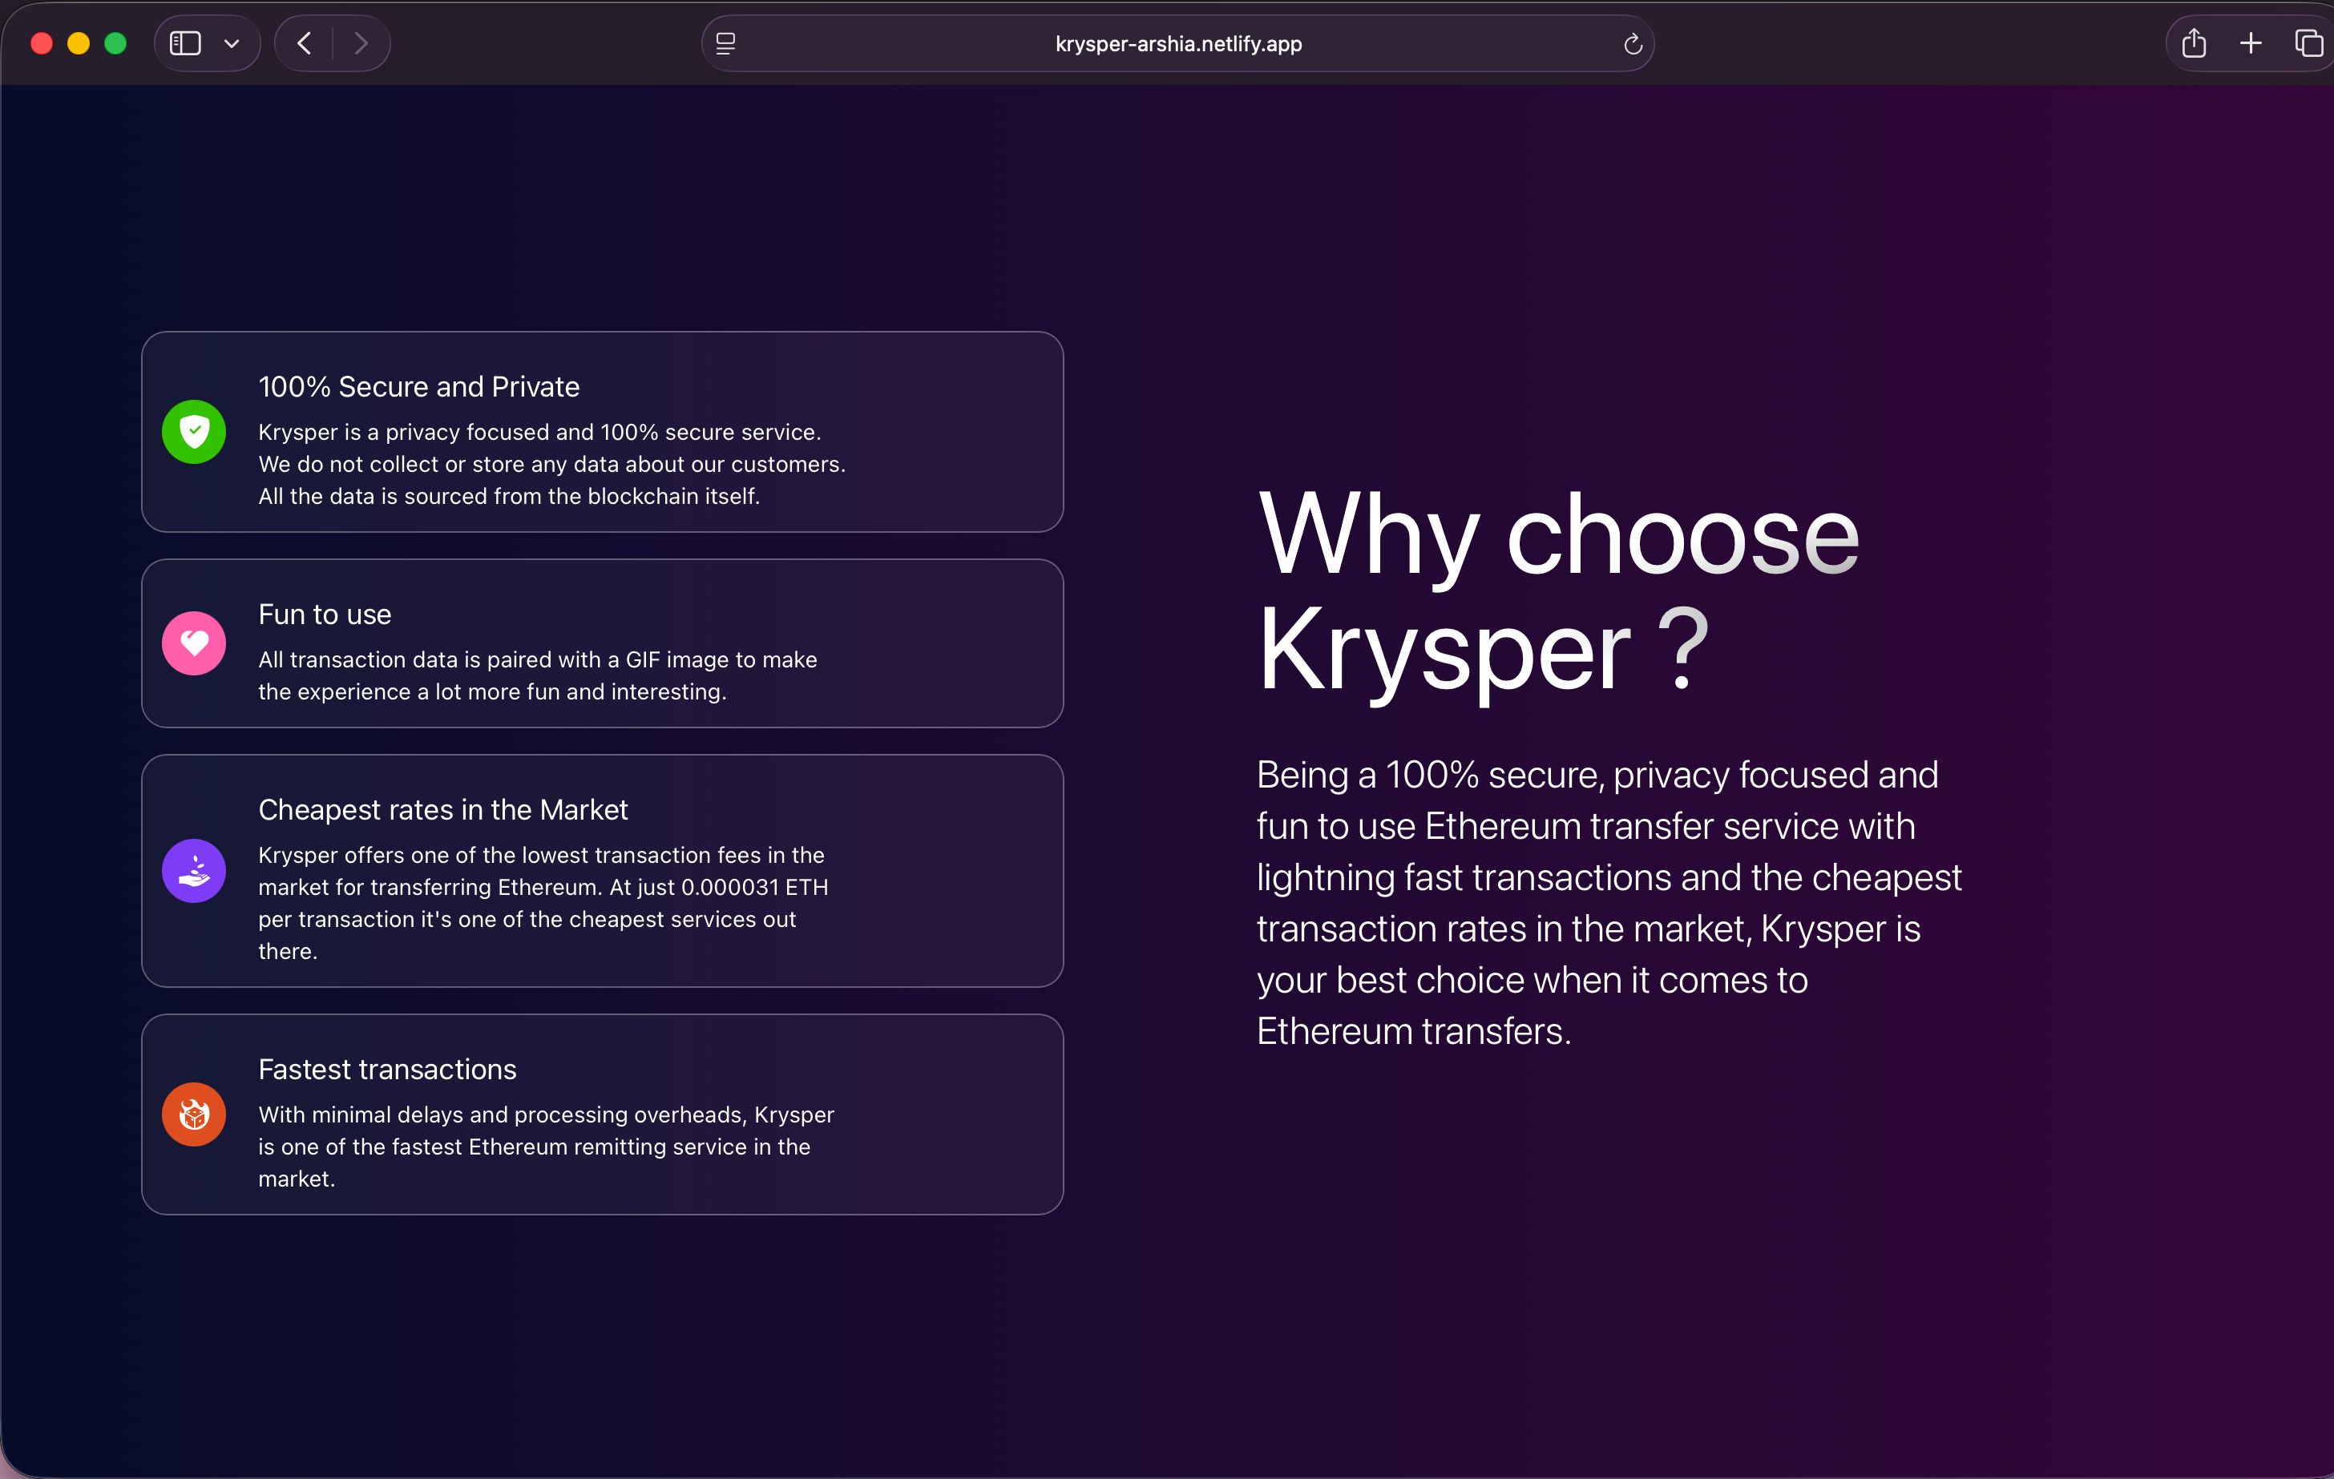Screen dimensions: 2334x1479
Task: Click the back navigation arrow
Action: pyautogui.click(x=302, y=42)
